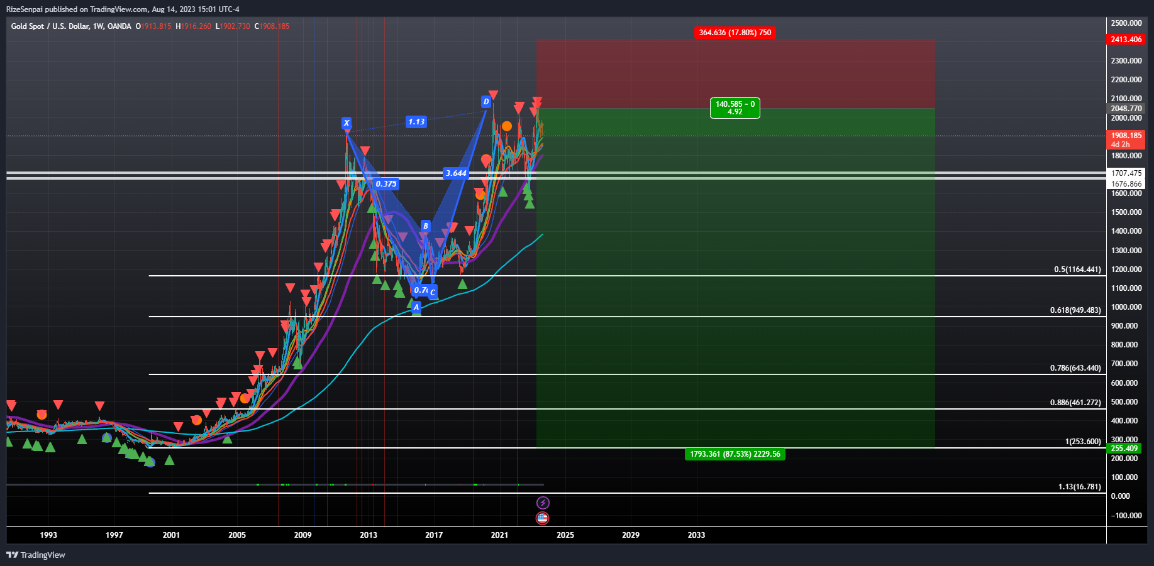Click the 0.5(1164.441) Fibonacci level label
Viewport: 1154px width, 566px height.
[x=1078, y=269]
